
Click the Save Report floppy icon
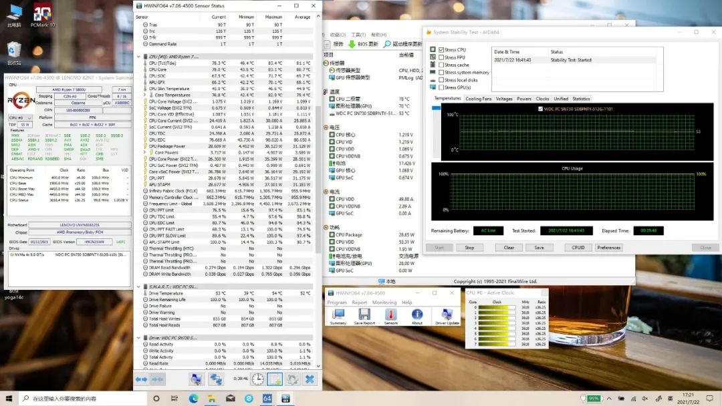(364, 316)
